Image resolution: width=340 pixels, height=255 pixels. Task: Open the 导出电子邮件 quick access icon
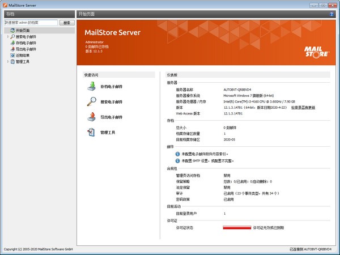(91, 117)
